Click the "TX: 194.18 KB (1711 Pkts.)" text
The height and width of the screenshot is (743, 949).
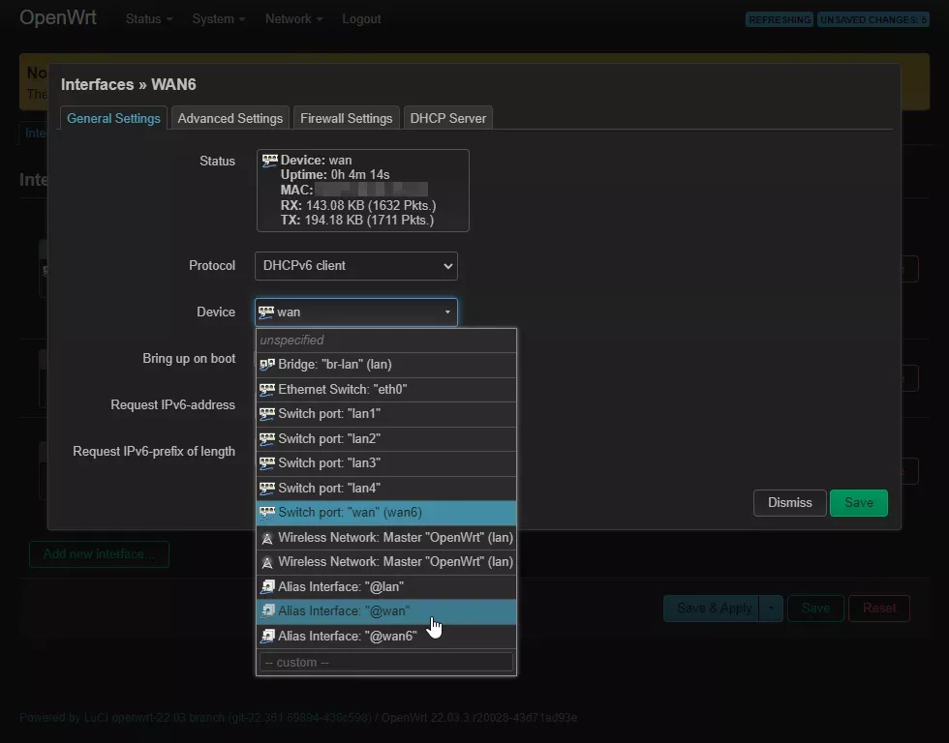pyautogui.click(x=357, y=220)
